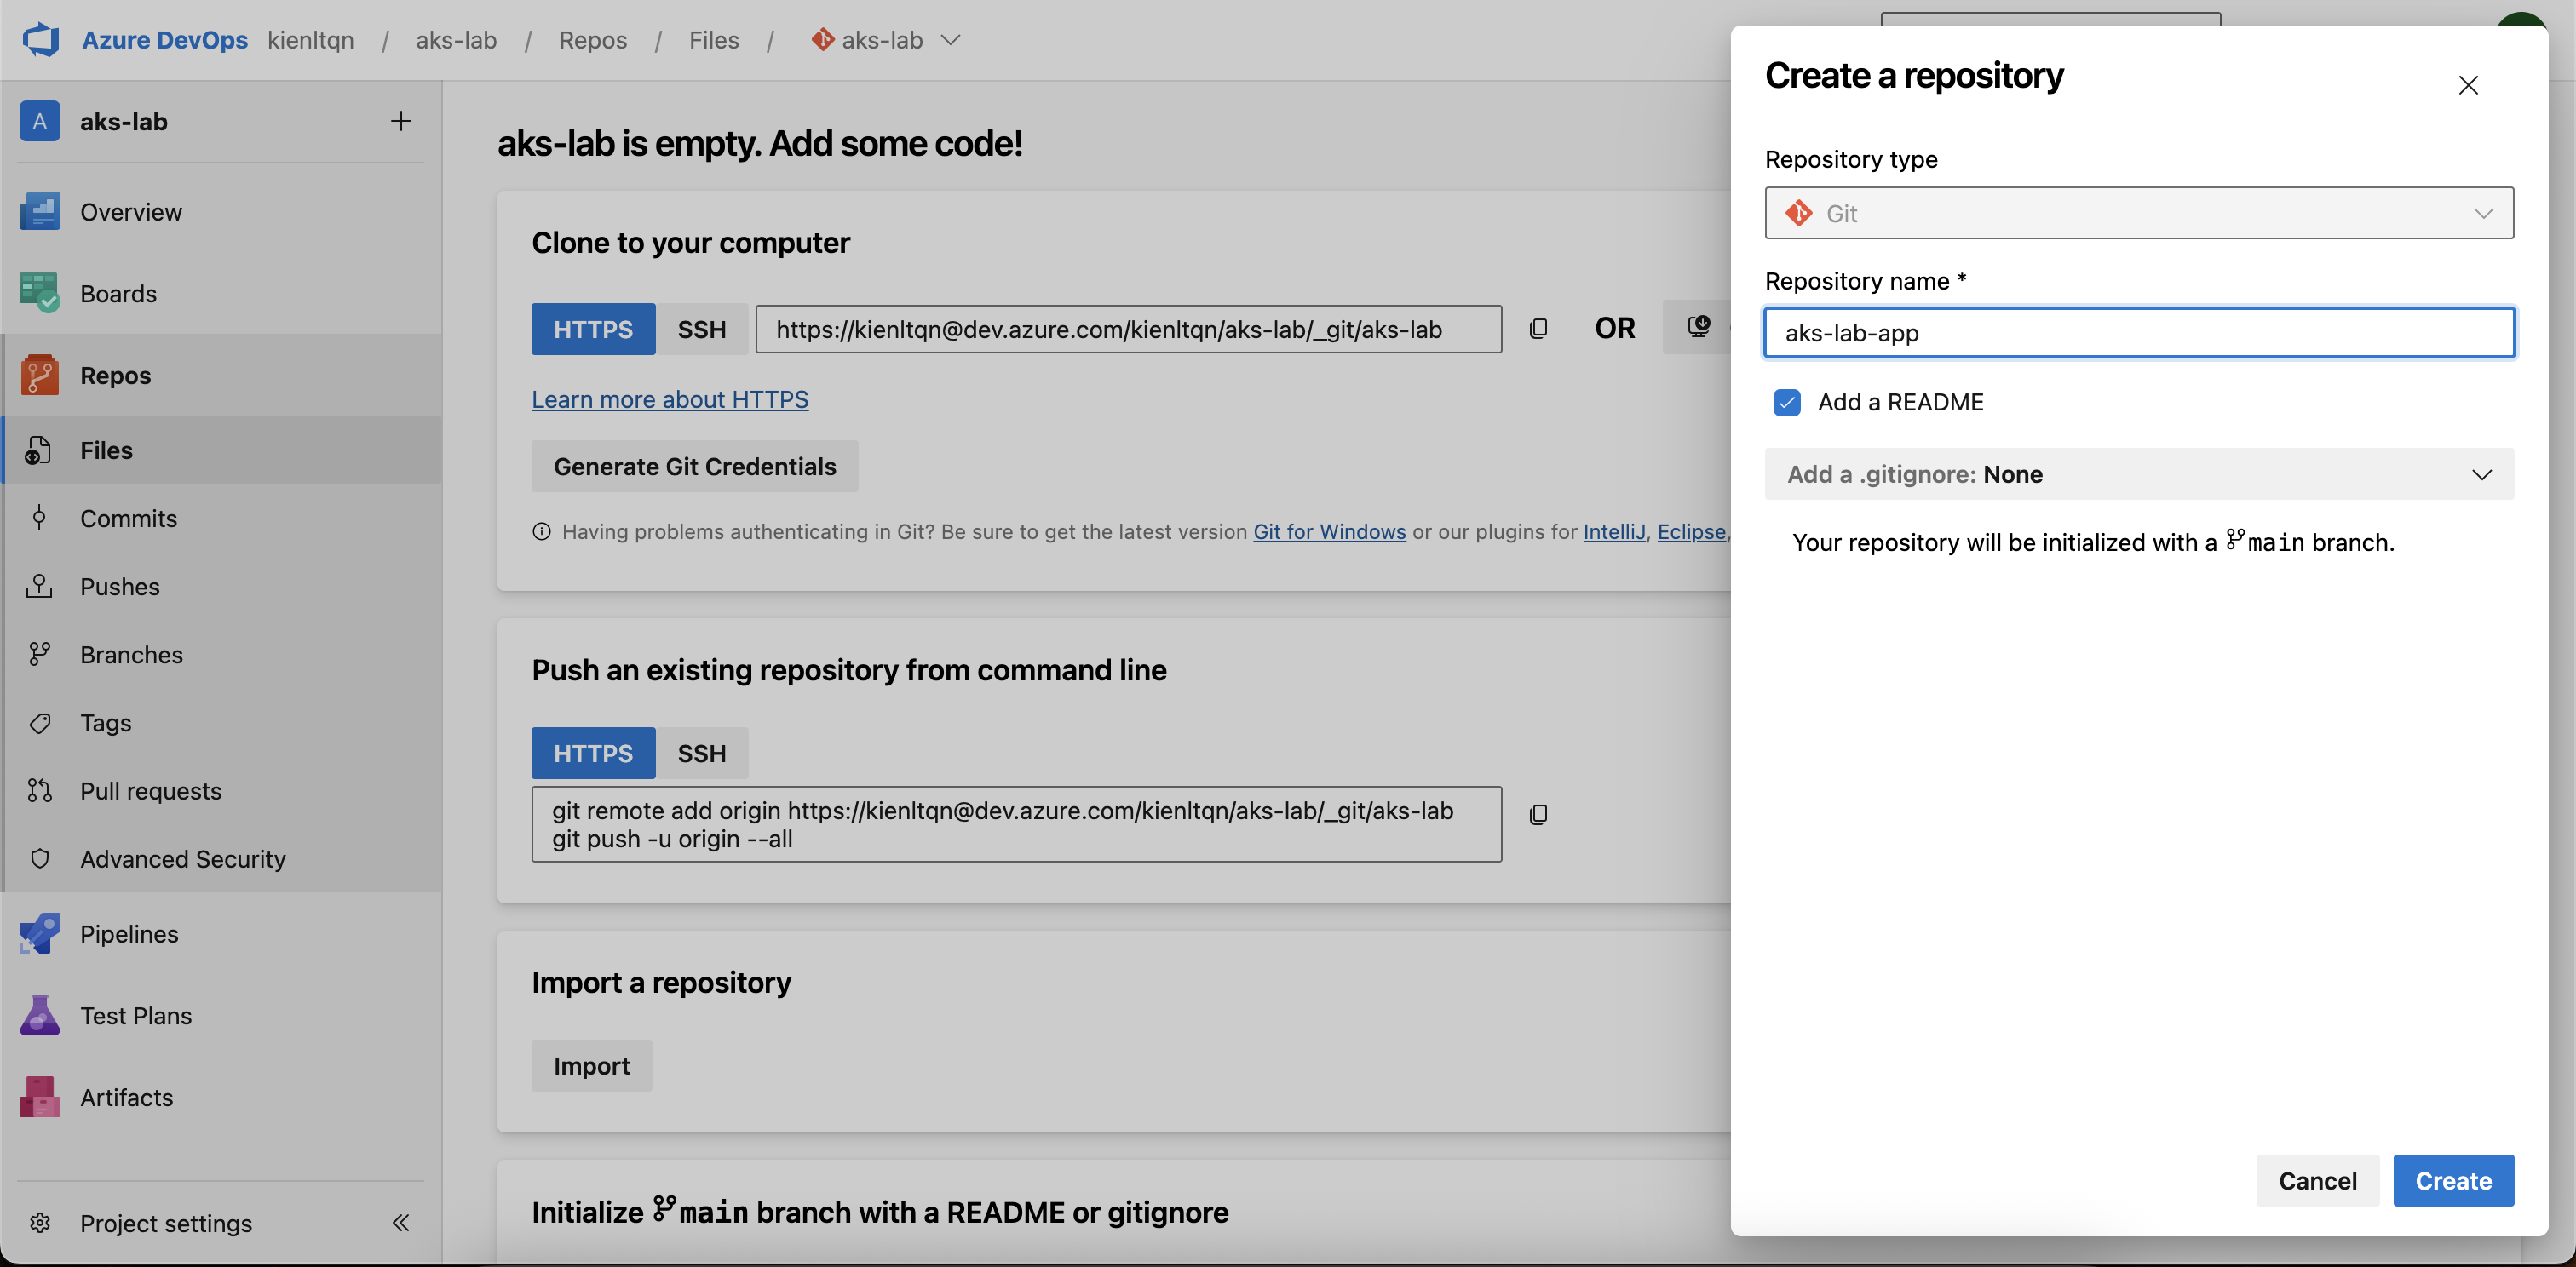Click the git remote add origin command box
This screenshot has height=1267, width=2576.
coord(1016,824)
